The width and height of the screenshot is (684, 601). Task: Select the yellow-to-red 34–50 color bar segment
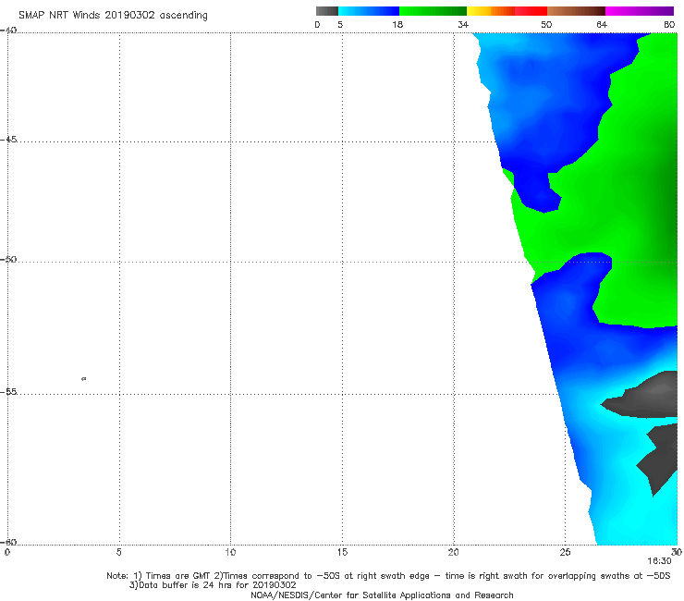pos(507,11)
